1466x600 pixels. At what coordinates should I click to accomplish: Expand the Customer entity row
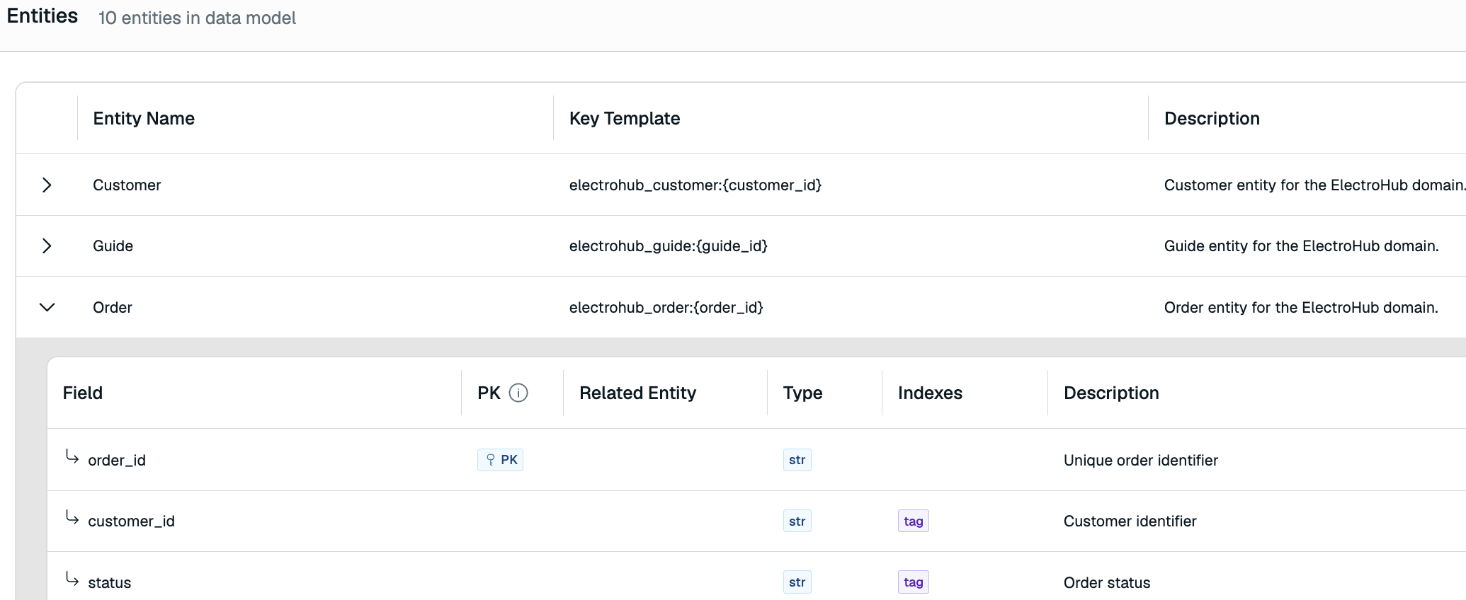coord(47,185)
